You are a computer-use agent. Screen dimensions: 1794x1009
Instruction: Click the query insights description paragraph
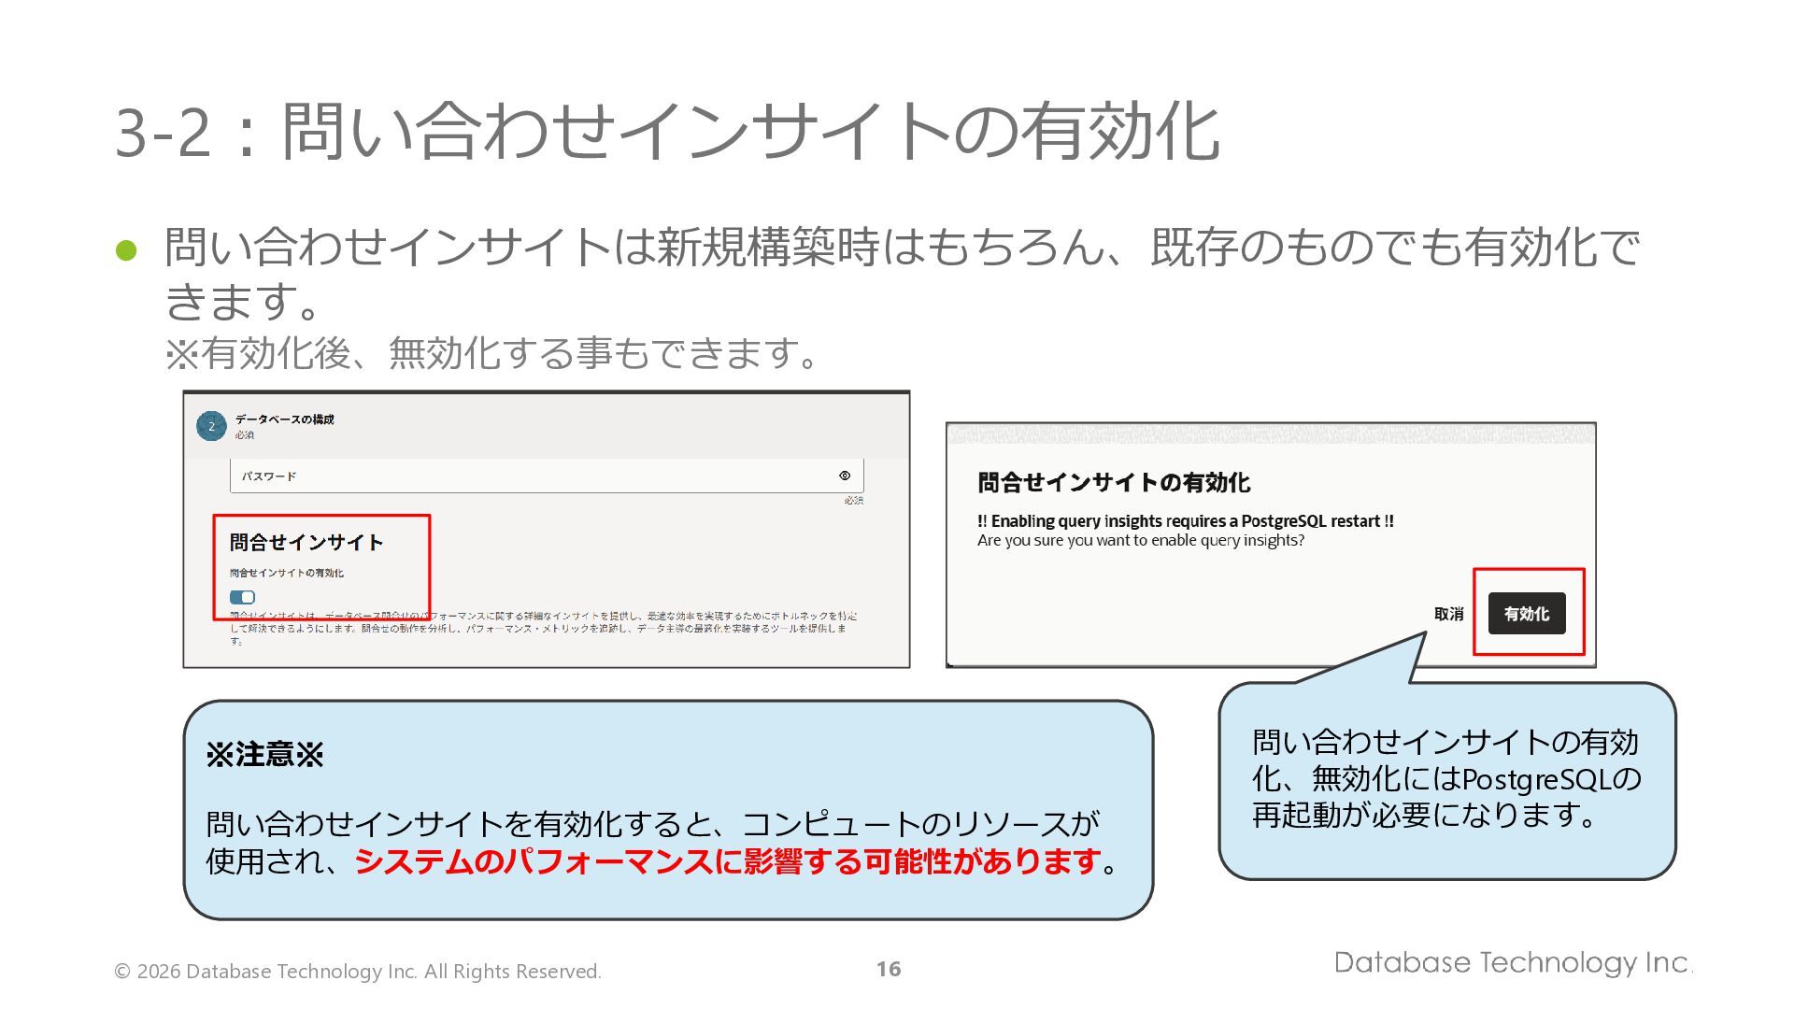[543, 629]
